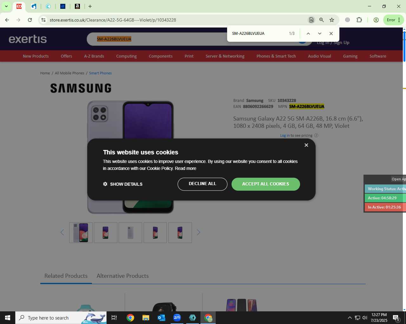Screen dimensions: 406x324
Task: Open the notification center icon
Action: [x=396, y=318]
